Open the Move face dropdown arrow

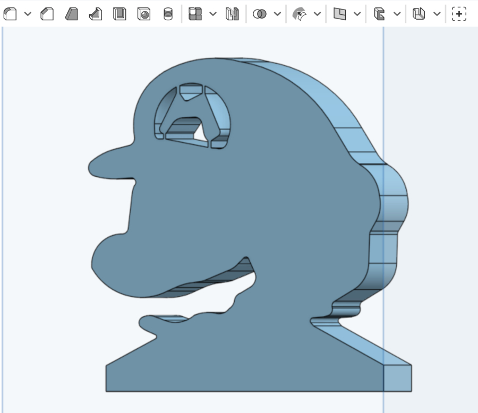[317, 14]
